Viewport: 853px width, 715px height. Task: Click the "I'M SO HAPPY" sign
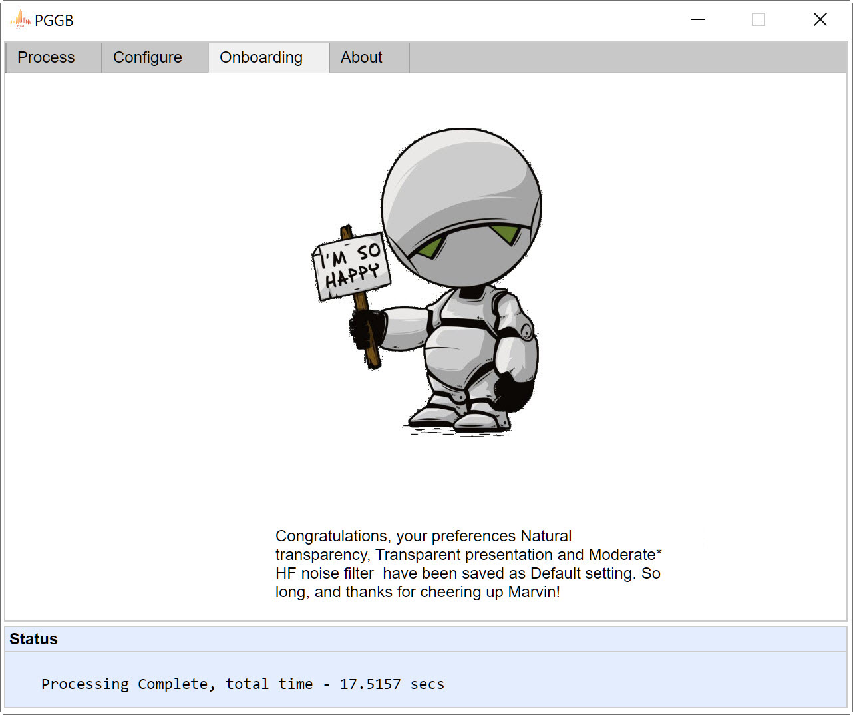(x=351, y=266)
